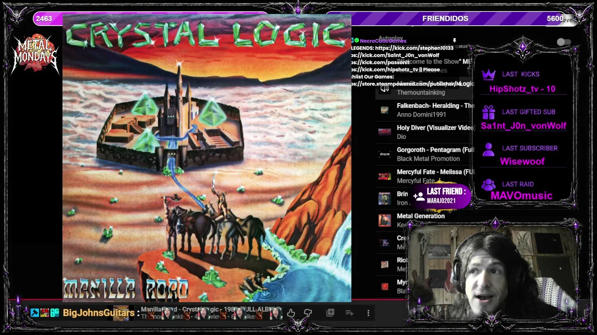Select the Holy Diver video thumbnail
This screenshot has height=335, width=597.
point(384,132)
